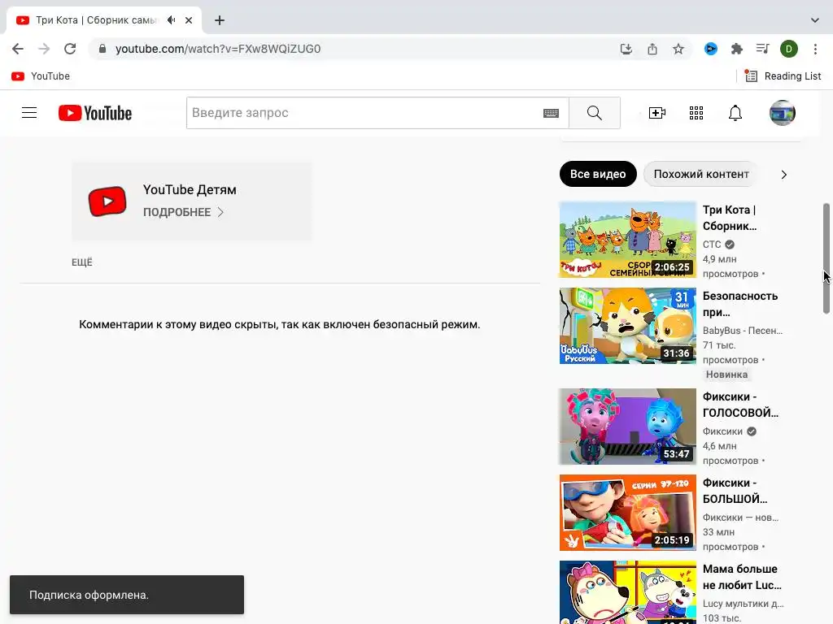833x624 pixels.
Task: Click the blue extension icon in toolbar
Action: click(x=711, y=49)
